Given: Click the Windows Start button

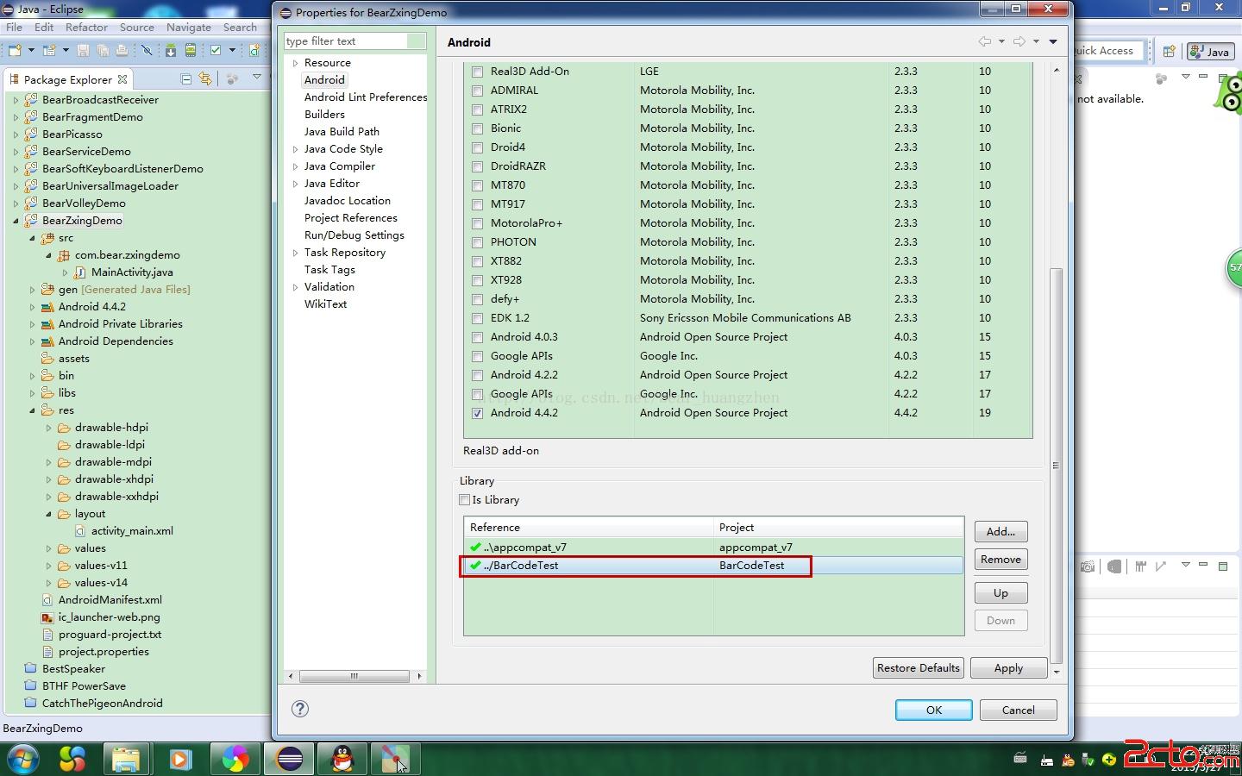Looking at the screenshot, I should click(x=22, y=759).
